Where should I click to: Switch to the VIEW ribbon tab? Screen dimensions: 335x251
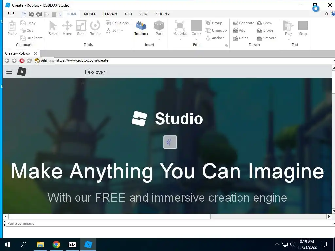143,14
